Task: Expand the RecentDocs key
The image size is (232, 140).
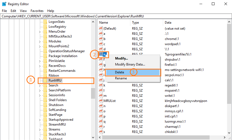Action: (x=40, y=66)
